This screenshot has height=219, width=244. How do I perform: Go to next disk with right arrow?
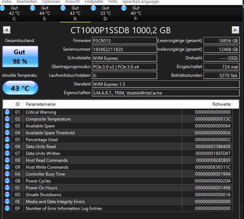click(235, 30)
